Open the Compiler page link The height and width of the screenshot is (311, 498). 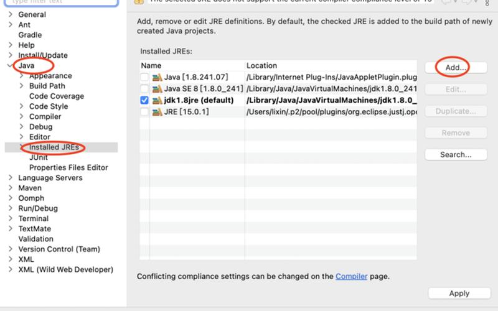[351, 276]
